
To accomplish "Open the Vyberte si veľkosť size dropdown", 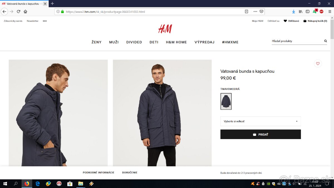I will click(261, 121).
